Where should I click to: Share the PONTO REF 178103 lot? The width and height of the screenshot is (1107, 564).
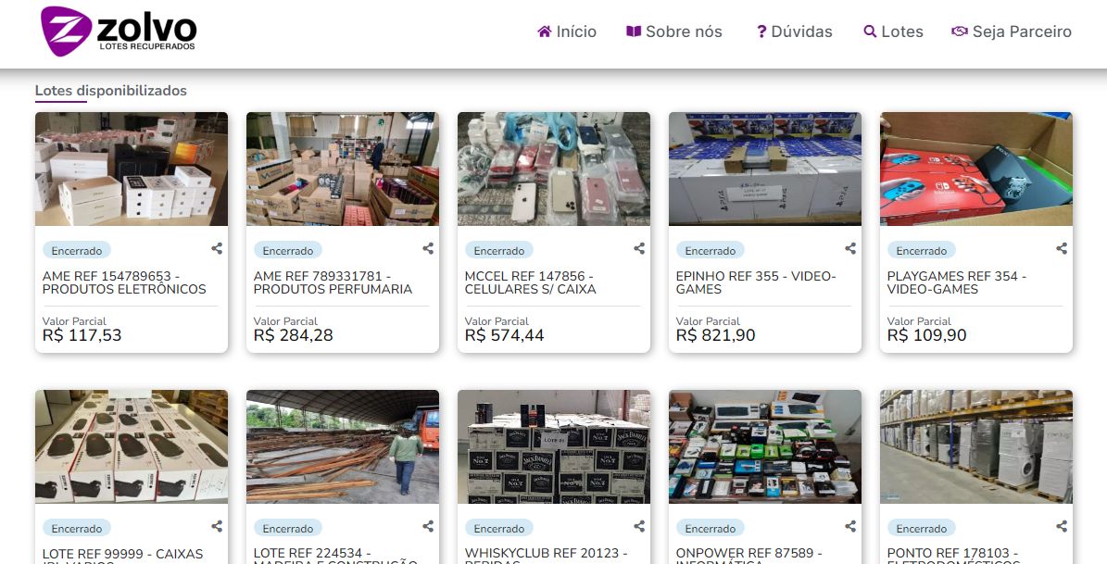[1061, 527]
